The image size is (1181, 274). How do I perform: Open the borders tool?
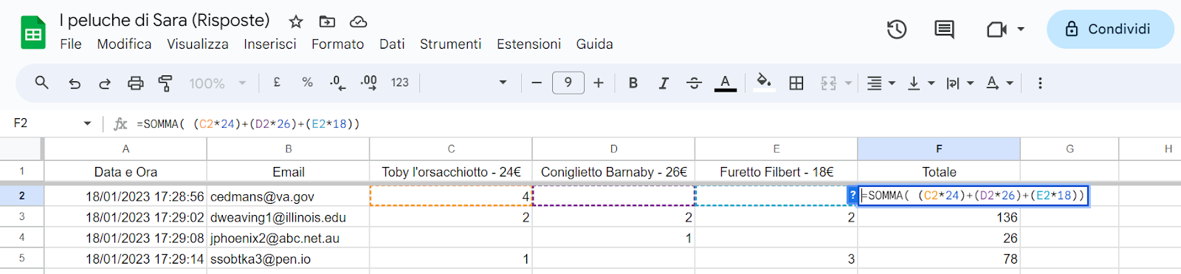click(x=796, y=83)
